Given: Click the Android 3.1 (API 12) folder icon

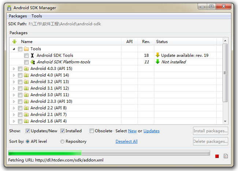Looking at the screenshot, I should tap(26, 88).
